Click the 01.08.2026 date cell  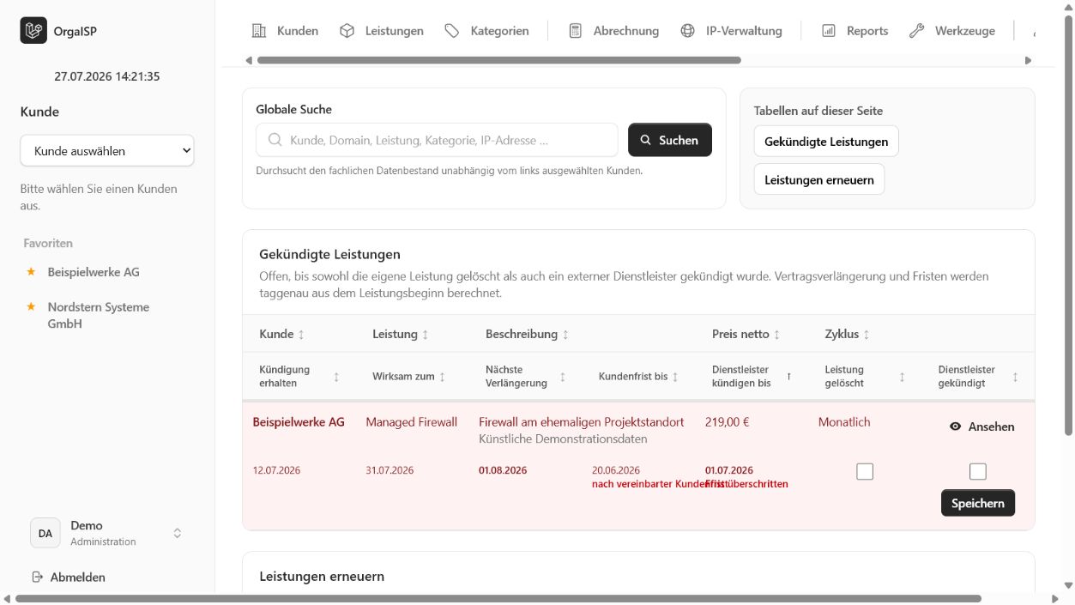[x=503, y=470]
